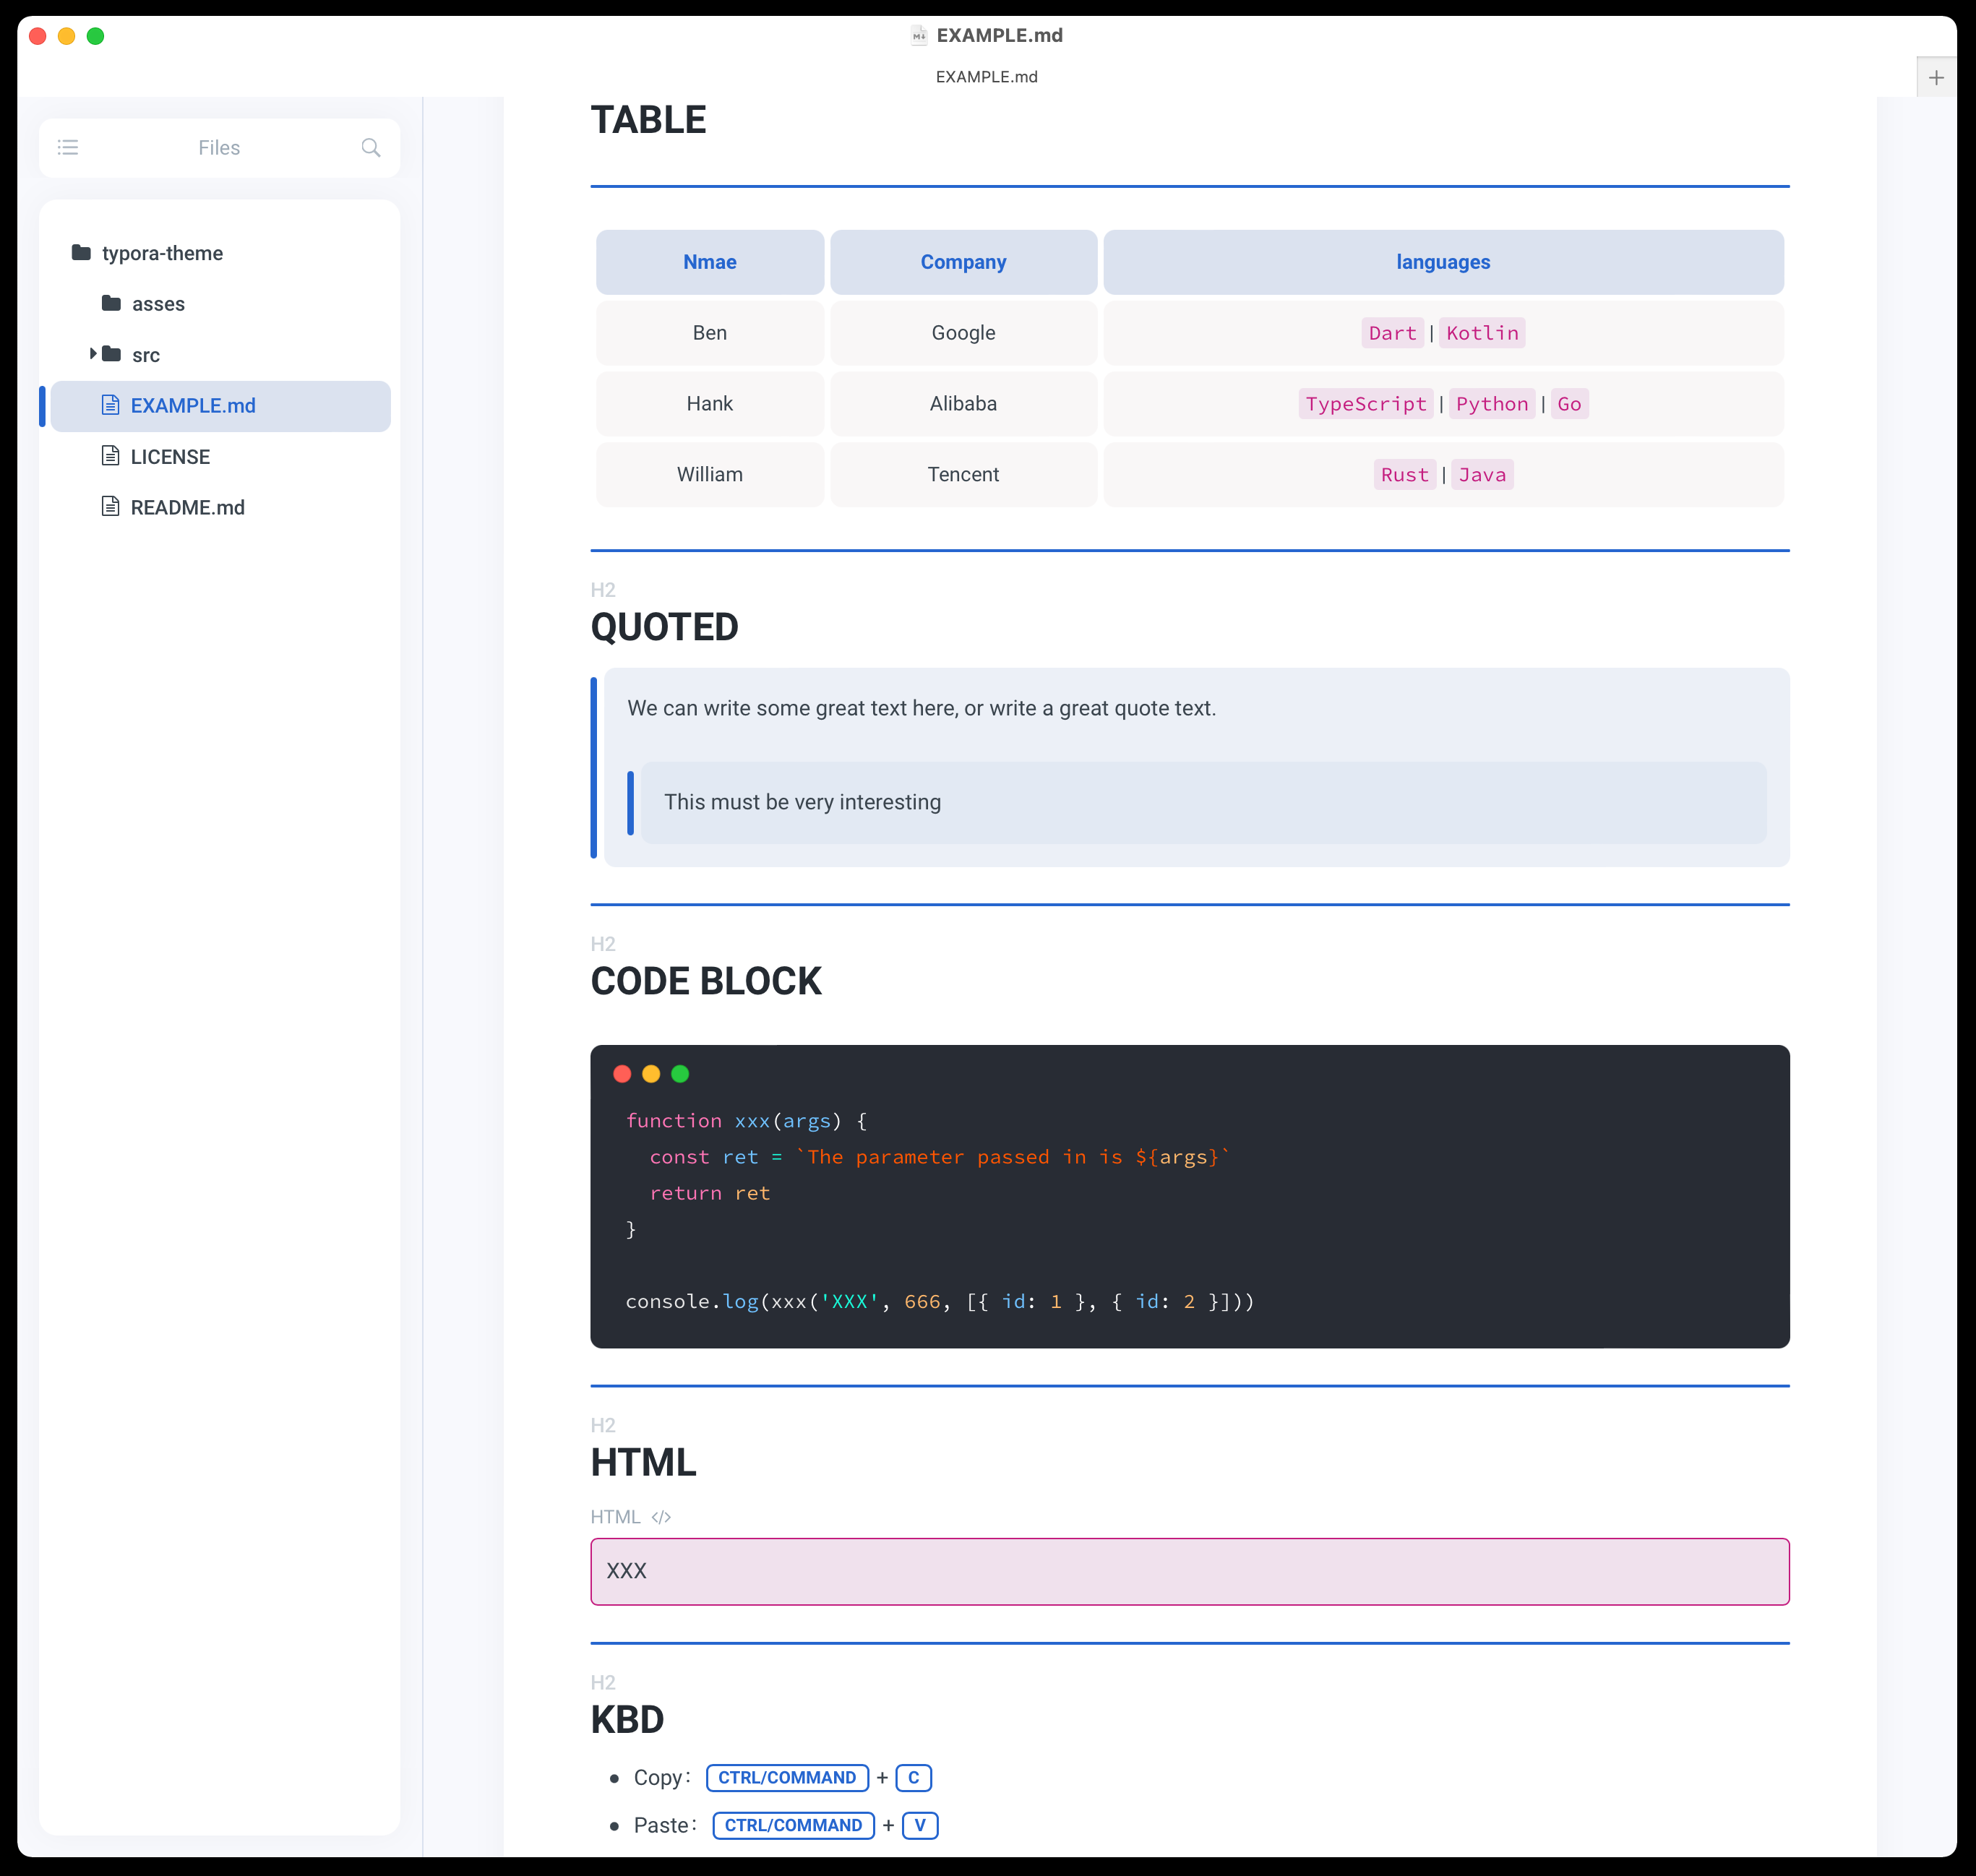Click the outline list icon in sidebar
Screen dimensions: 1976x1876
(68, 148)
